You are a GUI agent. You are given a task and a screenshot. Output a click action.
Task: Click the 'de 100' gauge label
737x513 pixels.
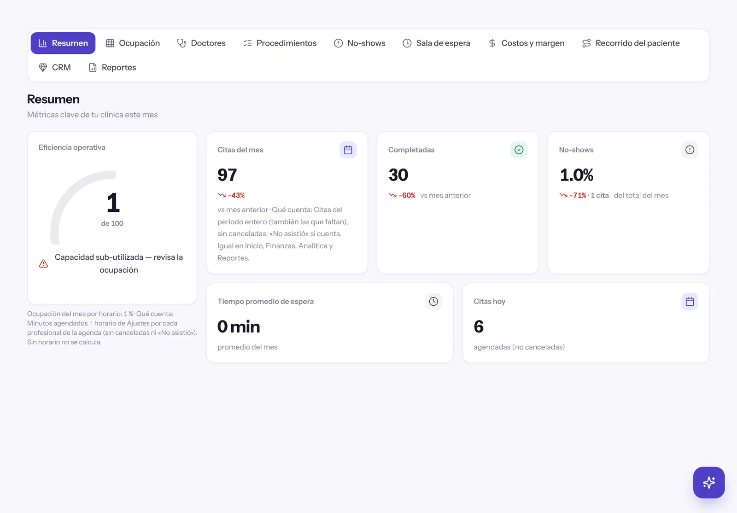coord(112,223)
